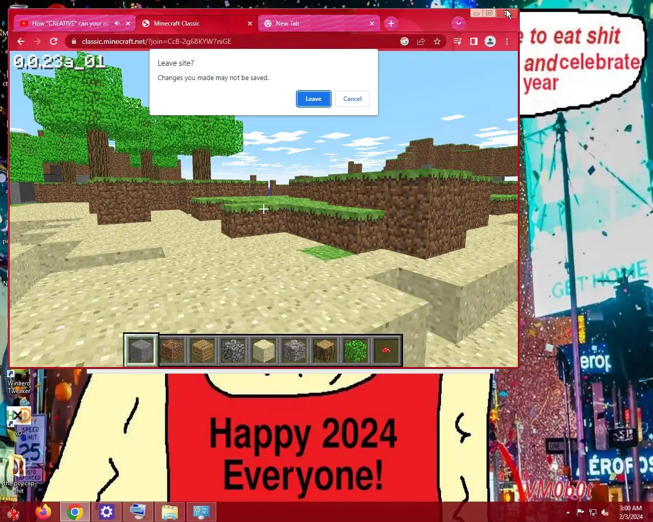Open the Chrome three-dot menu
This screenshot has height=522, width=653.
(507, 41)
